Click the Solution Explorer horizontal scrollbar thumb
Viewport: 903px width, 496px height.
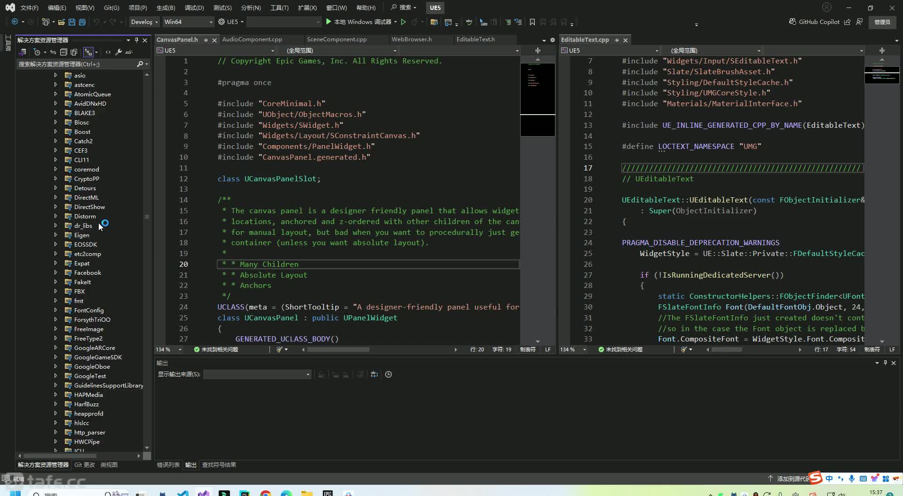click(60, 456)
